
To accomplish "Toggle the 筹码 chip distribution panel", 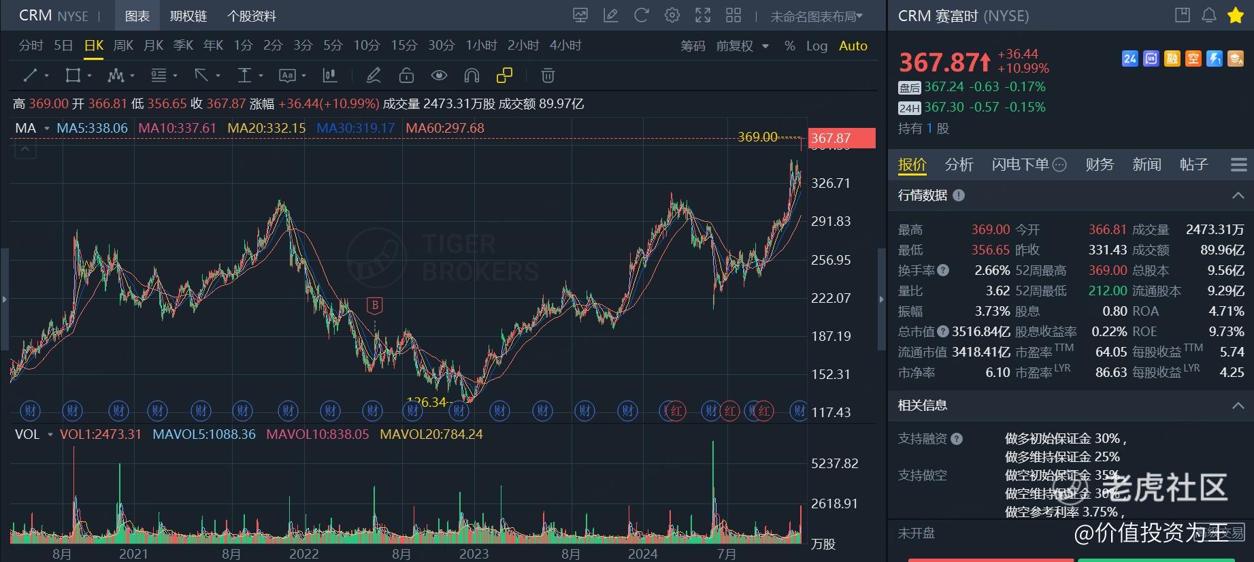I will pyautogui.click(x=693, y=46).
